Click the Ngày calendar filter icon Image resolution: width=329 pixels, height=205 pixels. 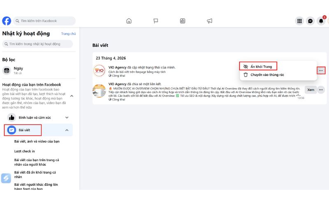click(x=7, y=71)
